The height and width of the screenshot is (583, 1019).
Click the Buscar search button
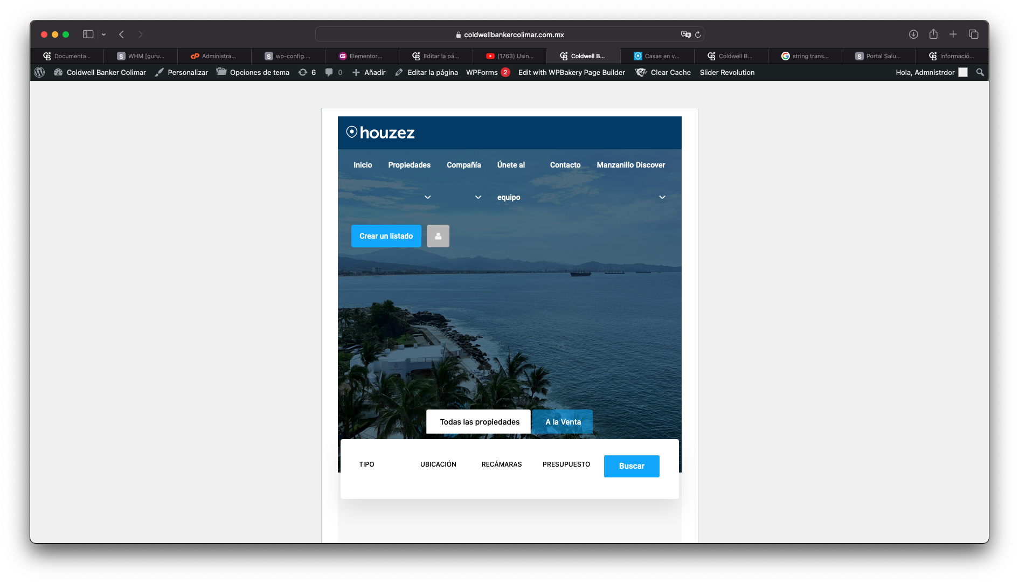[x=632, y=466]
